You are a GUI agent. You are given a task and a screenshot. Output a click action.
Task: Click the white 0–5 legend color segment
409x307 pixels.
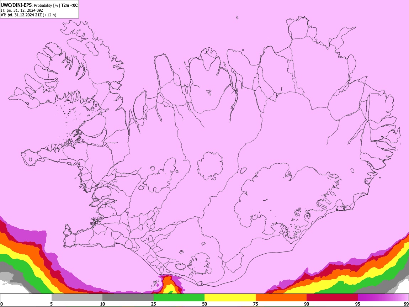coord(26,298)
